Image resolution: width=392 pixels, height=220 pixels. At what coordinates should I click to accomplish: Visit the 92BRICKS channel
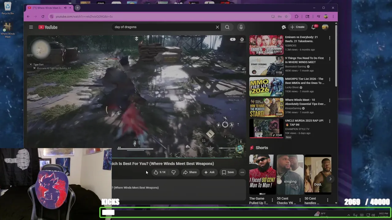click(x=291, y=46)
